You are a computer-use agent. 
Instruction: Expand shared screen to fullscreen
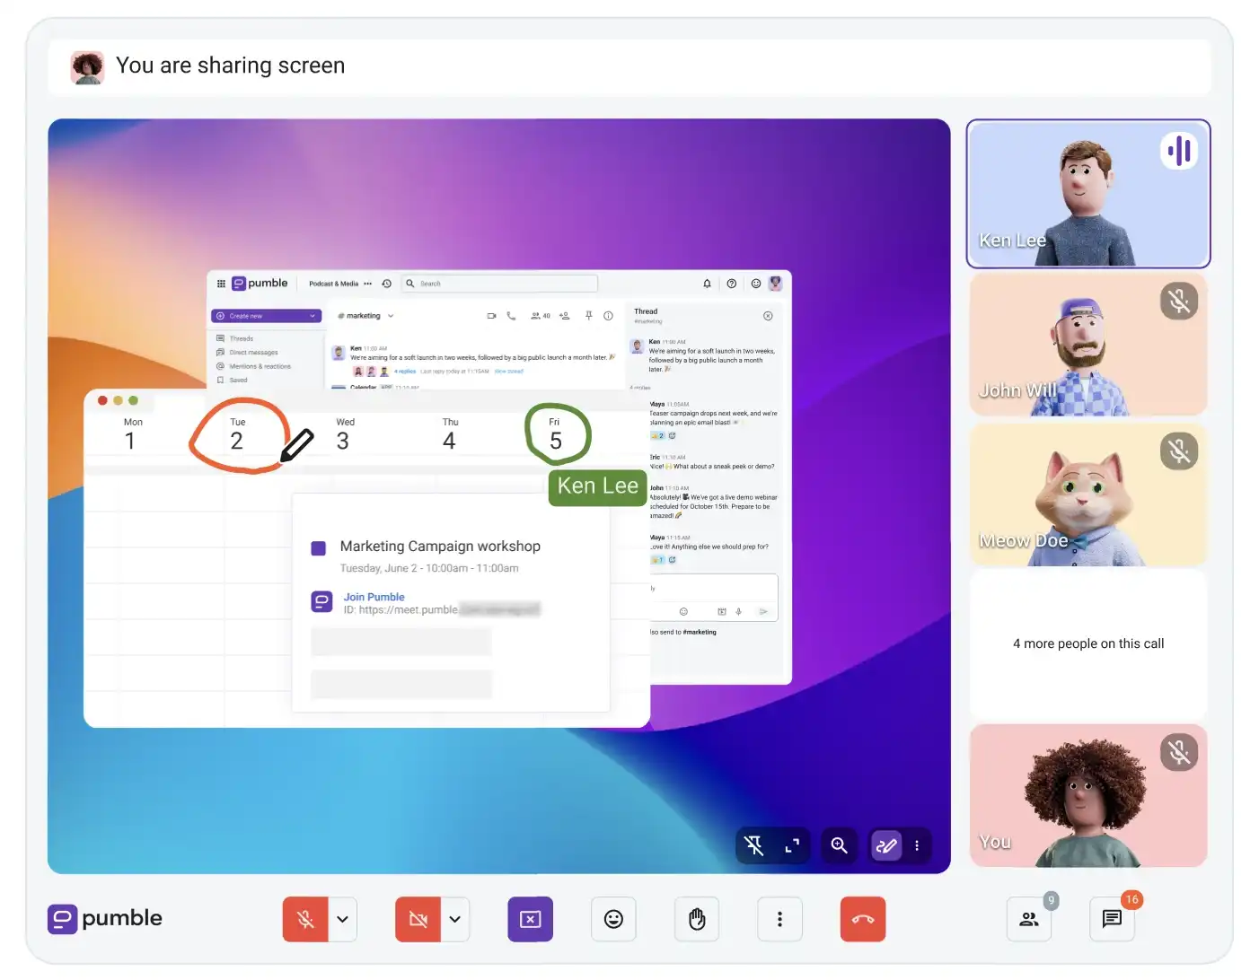[792, 845]
